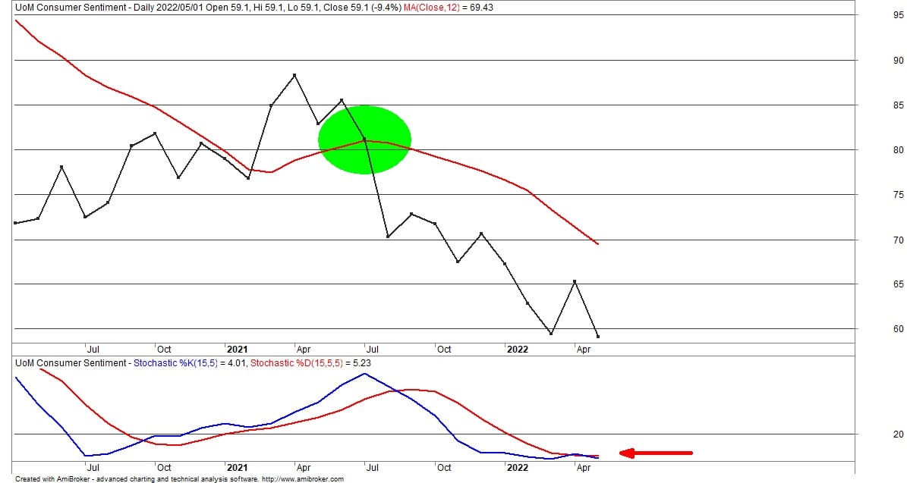Click the 2022 label on the lower stochastic axis

pyautogui.click(x=517, y=467)
